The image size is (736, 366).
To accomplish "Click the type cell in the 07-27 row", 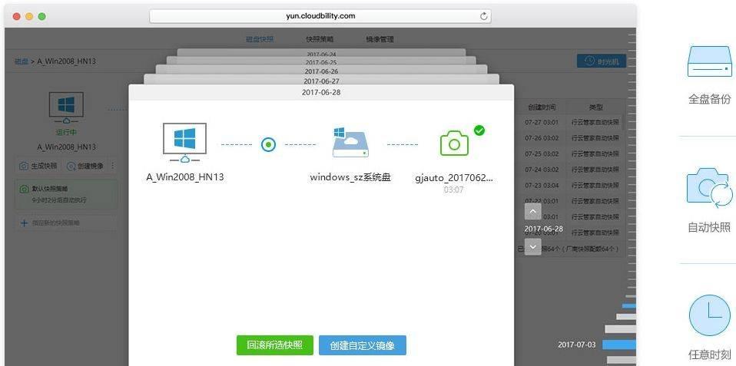I will click(595, 123).
